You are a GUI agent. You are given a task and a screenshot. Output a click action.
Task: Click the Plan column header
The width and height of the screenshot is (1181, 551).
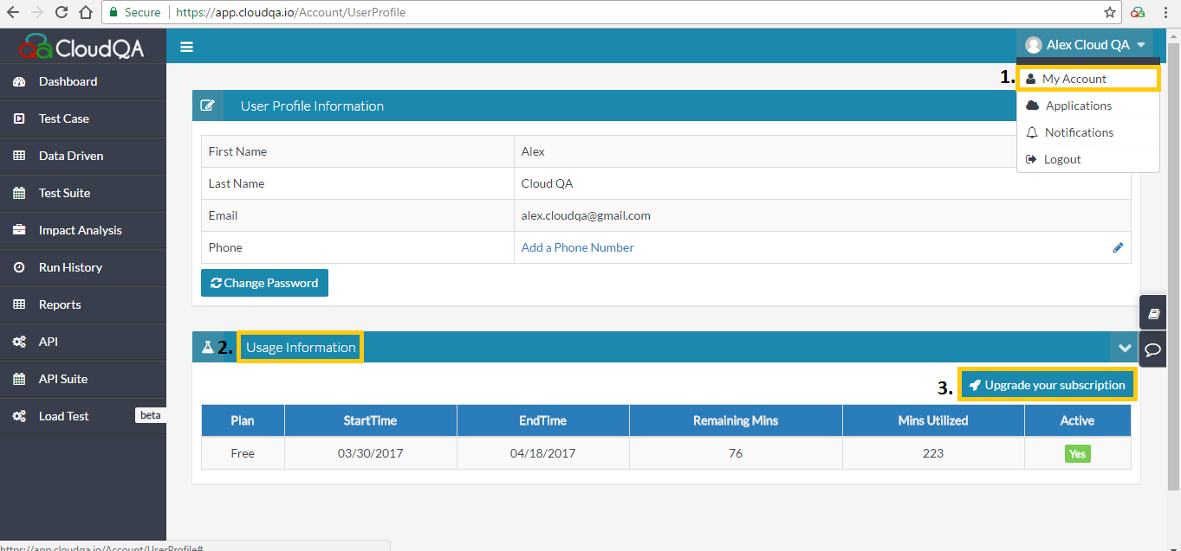point(243,420)
